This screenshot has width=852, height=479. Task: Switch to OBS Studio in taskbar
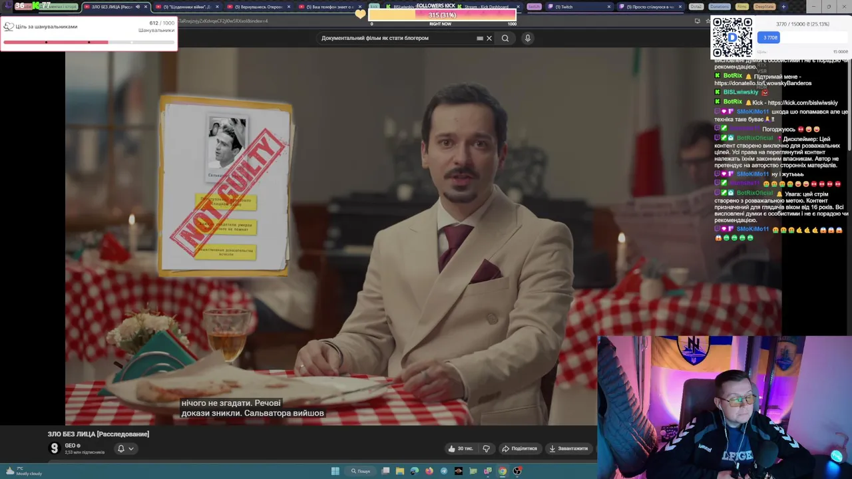pyautogui.click(x=517, y=471)
